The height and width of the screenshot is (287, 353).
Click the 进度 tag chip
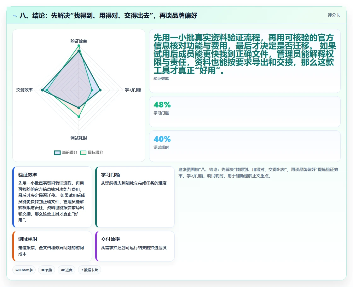pos(67,270)
